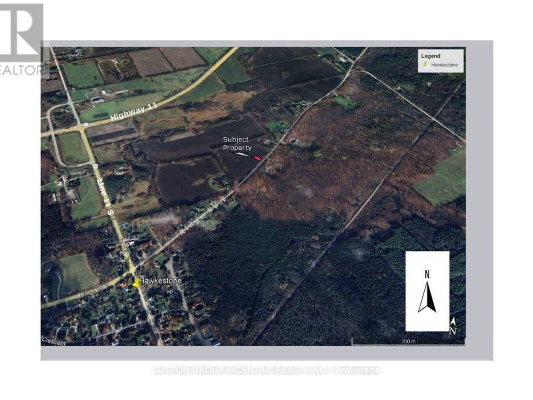Click the red Subject Property marker
Image resolution: width=533 pixels, height=400 pixels.
pos(258,158)
